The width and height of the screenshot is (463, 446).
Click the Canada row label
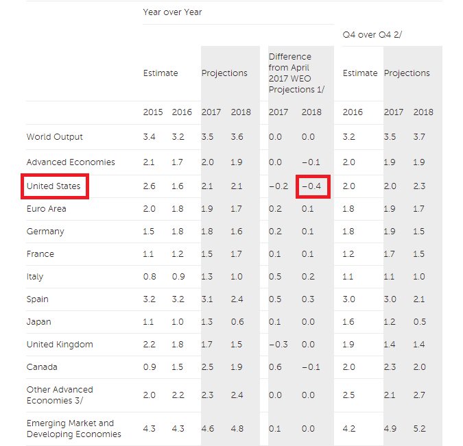(x=41, y=367)
